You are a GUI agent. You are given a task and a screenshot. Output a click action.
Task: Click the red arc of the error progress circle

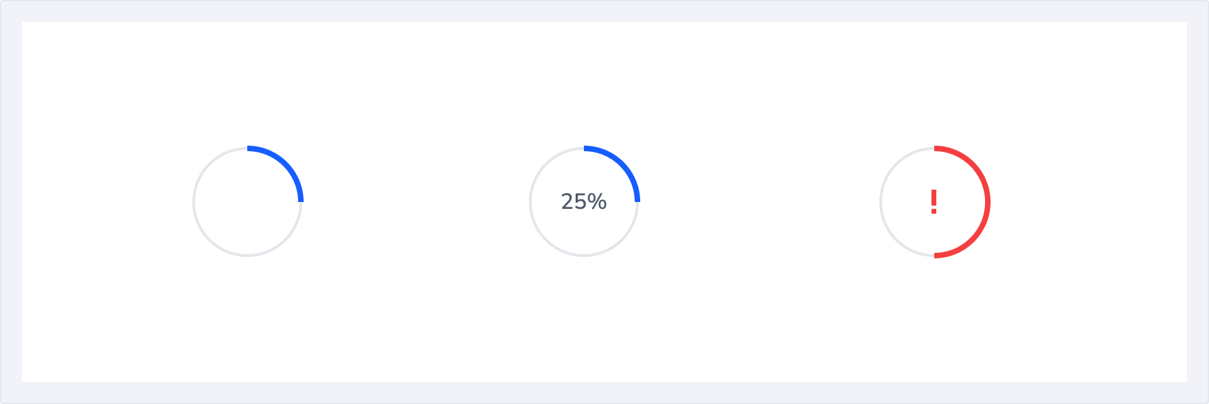(987, 202)
